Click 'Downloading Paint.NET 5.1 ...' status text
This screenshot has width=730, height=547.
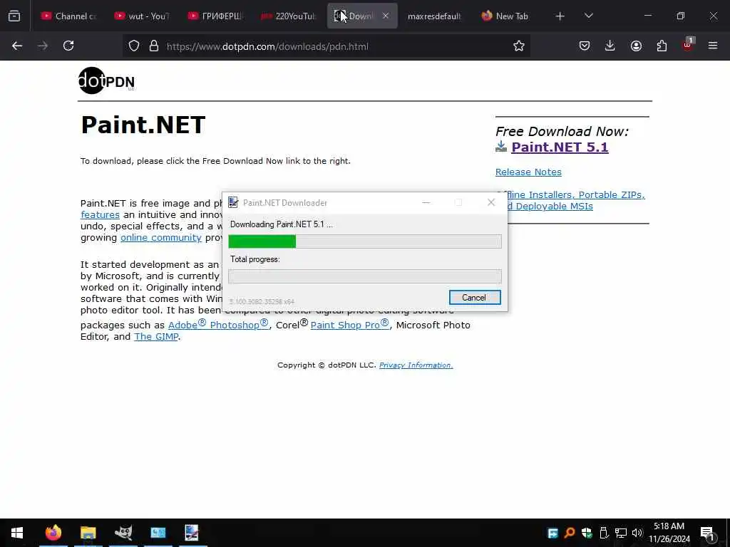pyautogui.click(x=281, y=224)
